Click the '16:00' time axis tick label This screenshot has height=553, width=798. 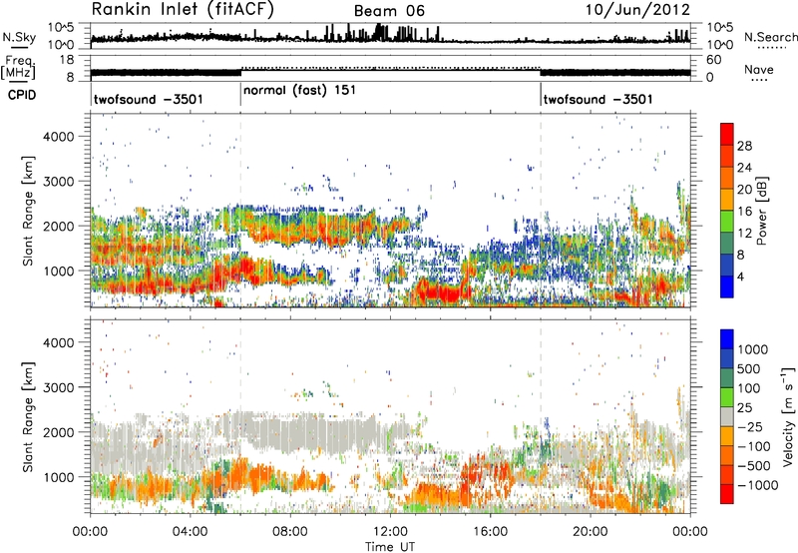[x=490, y=532]
